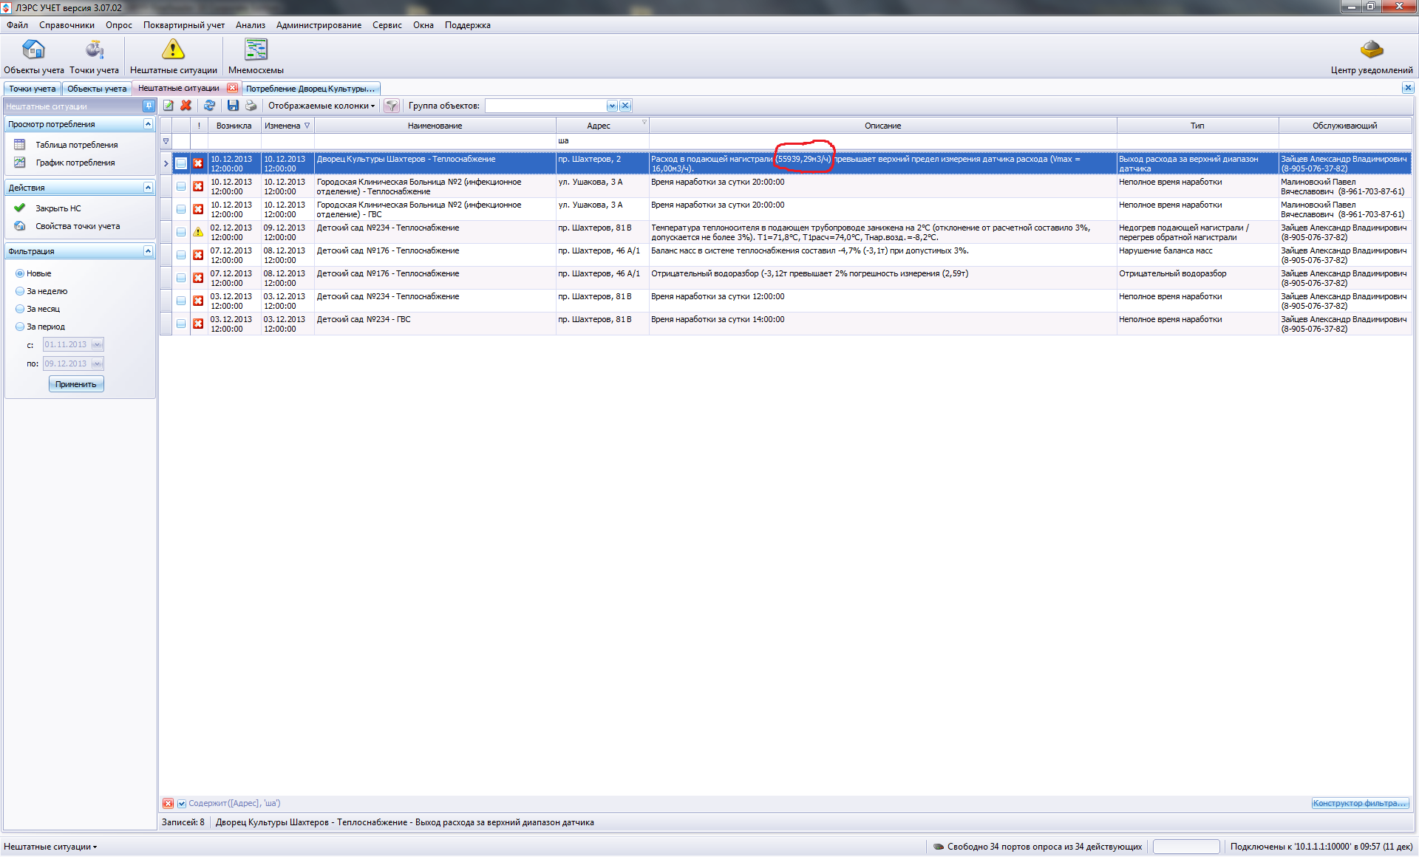
Task: Close the Нештатные ситуации tab with red X
Action: coord(232,88)
